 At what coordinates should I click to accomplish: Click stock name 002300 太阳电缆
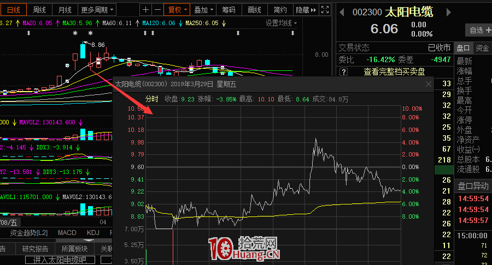[x=393, y=12]
